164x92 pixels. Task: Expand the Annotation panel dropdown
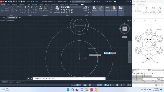pos(46,15)
